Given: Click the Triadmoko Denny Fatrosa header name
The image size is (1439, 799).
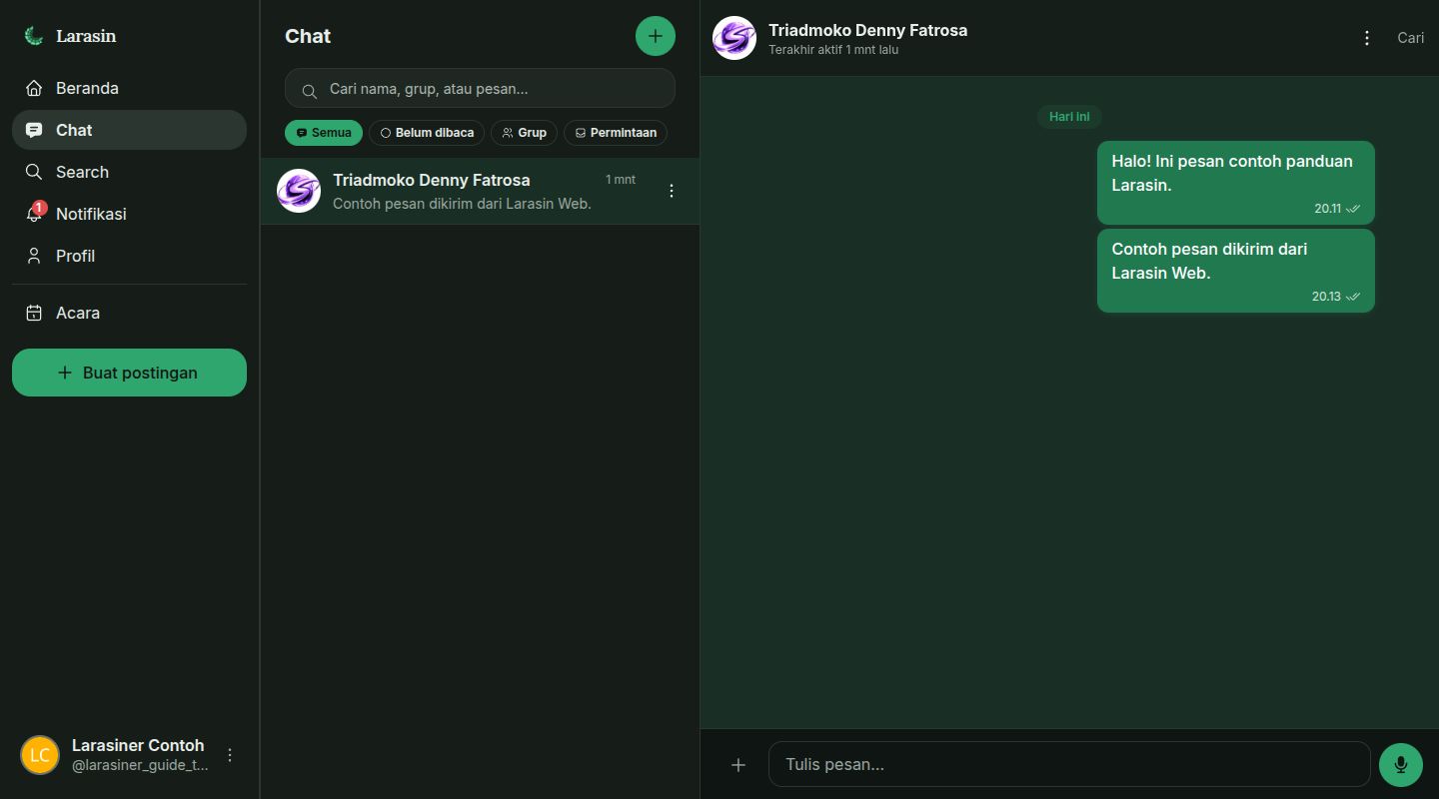Looking at the screenshot, I should click(x=867, y=30).
